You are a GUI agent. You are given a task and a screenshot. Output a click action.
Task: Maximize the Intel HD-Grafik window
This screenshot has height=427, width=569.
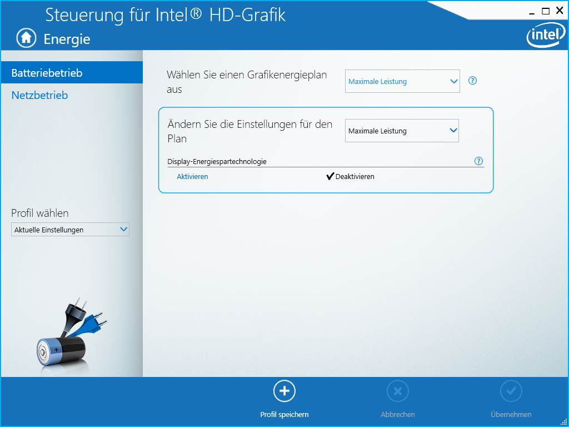tap(546, 11)
